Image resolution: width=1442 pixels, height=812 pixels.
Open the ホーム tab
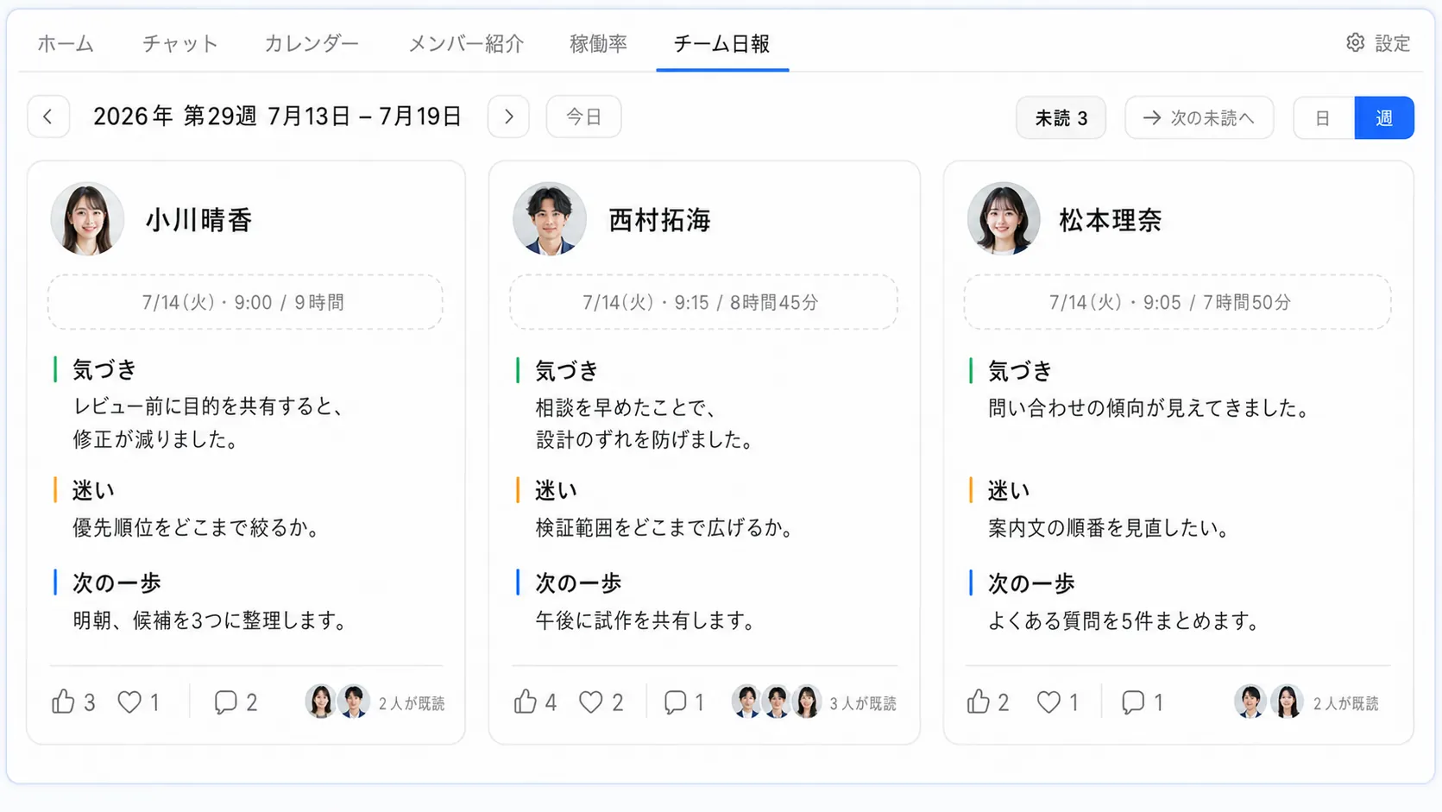[x=66, y=43]
